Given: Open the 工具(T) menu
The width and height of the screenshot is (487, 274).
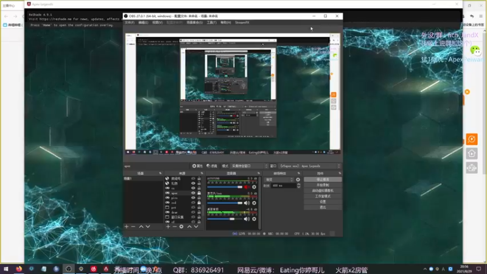Looking at the screenshot, I should click(211, 23).
